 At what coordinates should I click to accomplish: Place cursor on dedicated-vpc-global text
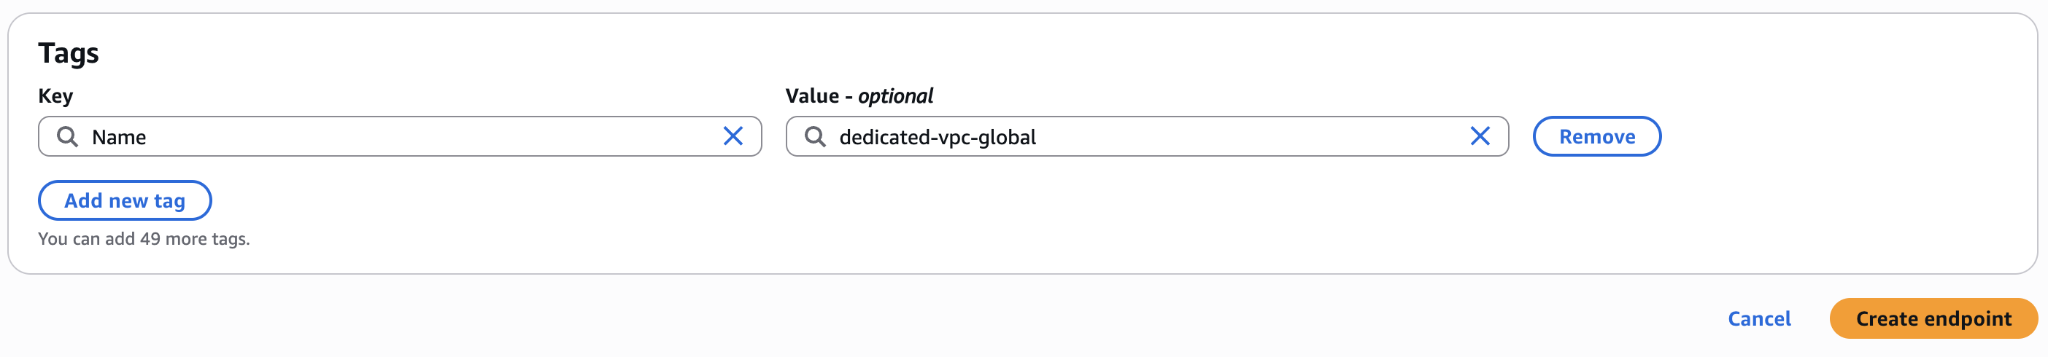[938, 137]
